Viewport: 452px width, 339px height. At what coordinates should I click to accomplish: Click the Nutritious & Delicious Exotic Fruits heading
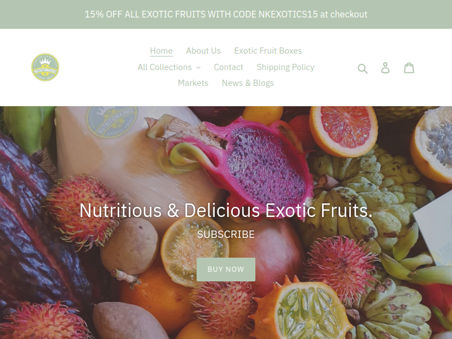226,210
